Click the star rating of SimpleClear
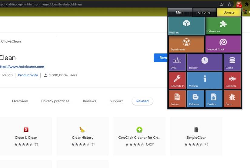The height and width of the screenshot is (168, 250). pyautogui.click(x=194, y=144)
